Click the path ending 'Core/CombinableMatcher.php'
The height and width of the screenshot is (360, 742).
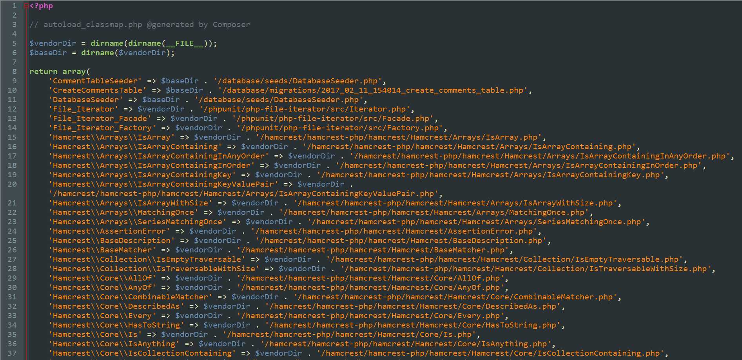point(455,297)
